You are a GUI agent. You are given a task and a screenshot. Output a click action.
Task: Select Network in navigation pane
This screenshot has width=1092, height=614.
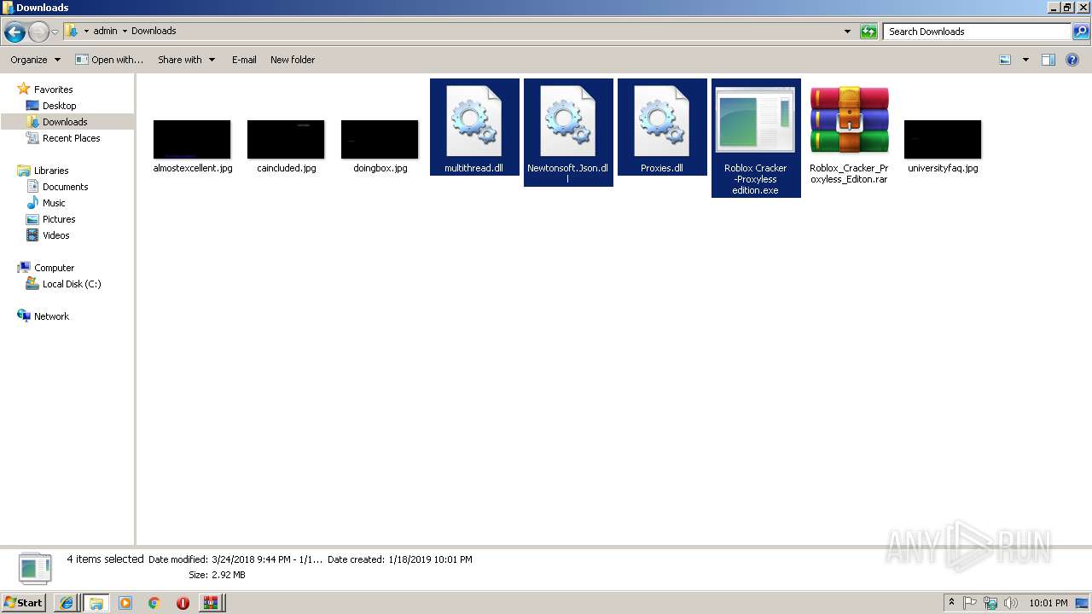tap(51, 316)
